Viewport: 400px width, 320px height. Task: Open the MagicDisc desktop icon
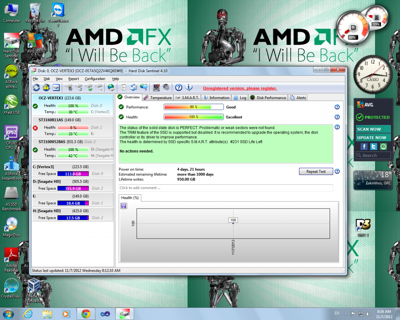11,227
